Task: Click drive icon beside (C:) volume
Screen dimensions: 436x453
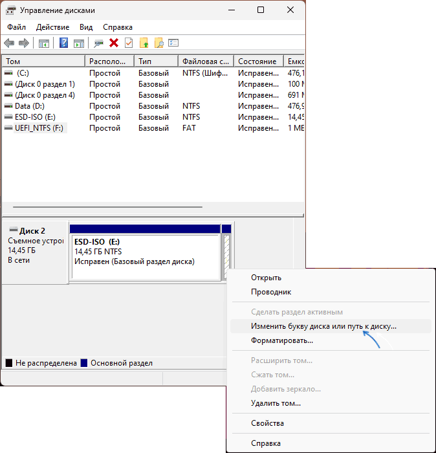Action: tap(8, 73)
